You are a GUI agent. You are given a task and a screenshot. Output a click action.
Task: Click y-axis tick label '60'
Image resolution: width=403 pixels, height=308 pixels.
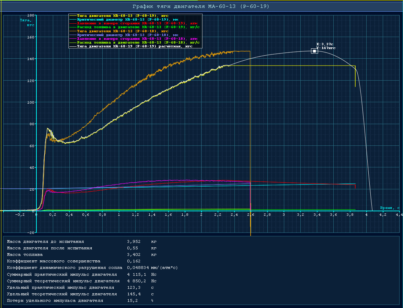[32, 146]
